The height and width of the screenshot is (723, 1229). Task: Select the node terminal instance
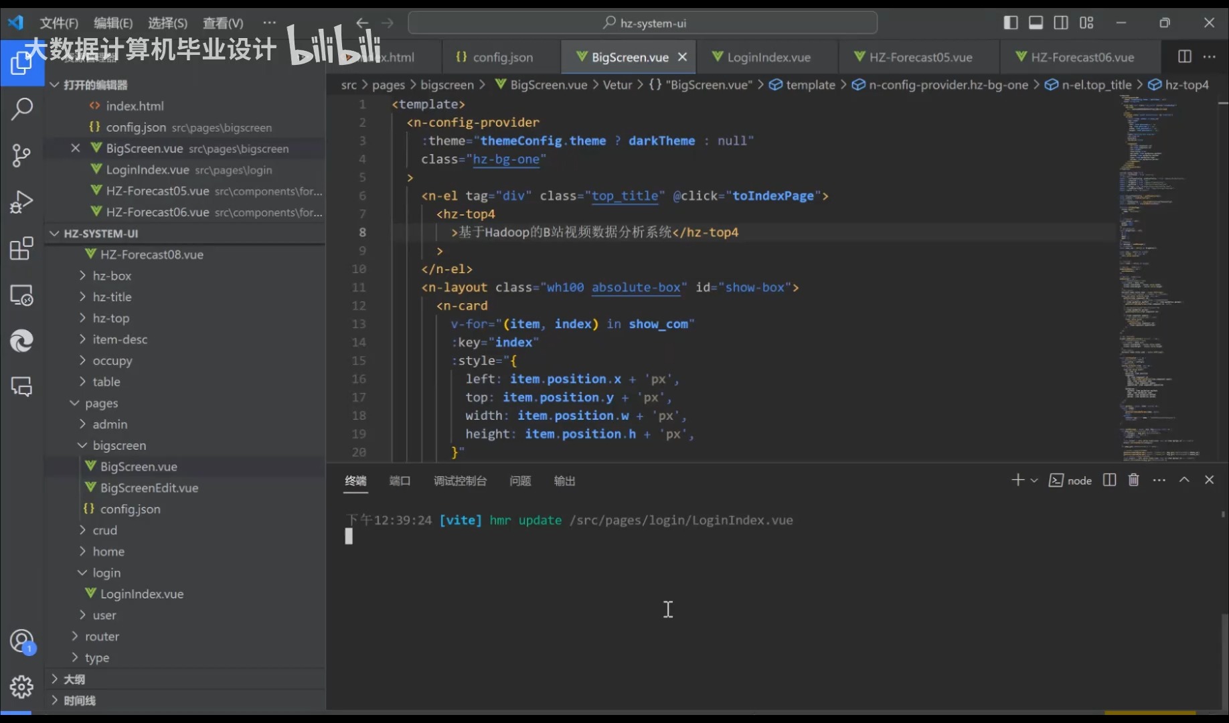click(x=1070, y=481)
